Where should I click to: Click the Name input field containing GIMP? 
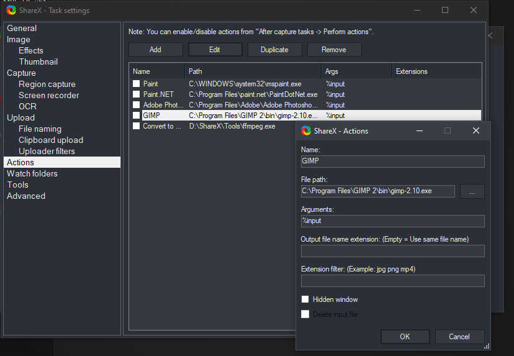[x=393, y=161]
